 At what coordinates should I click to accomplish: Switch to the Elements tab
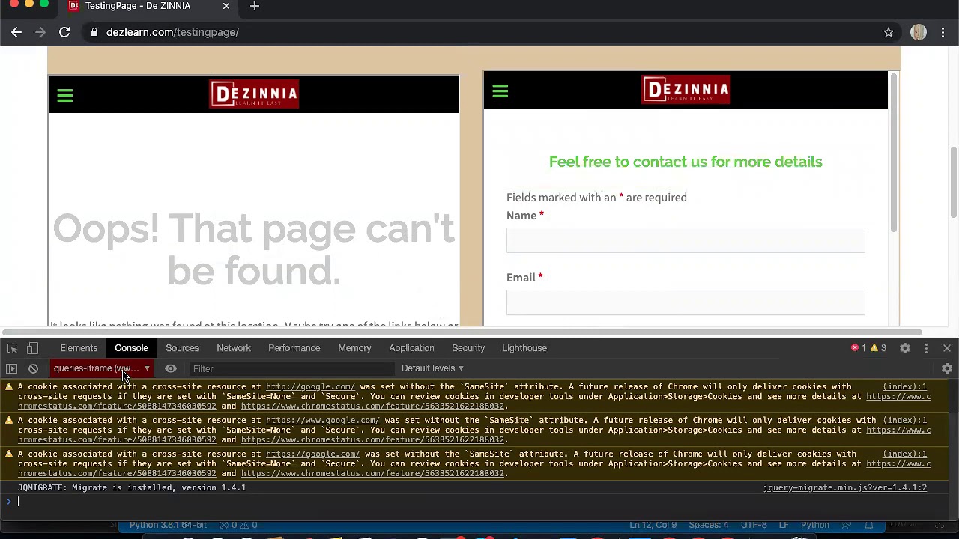tap(79, 348)
